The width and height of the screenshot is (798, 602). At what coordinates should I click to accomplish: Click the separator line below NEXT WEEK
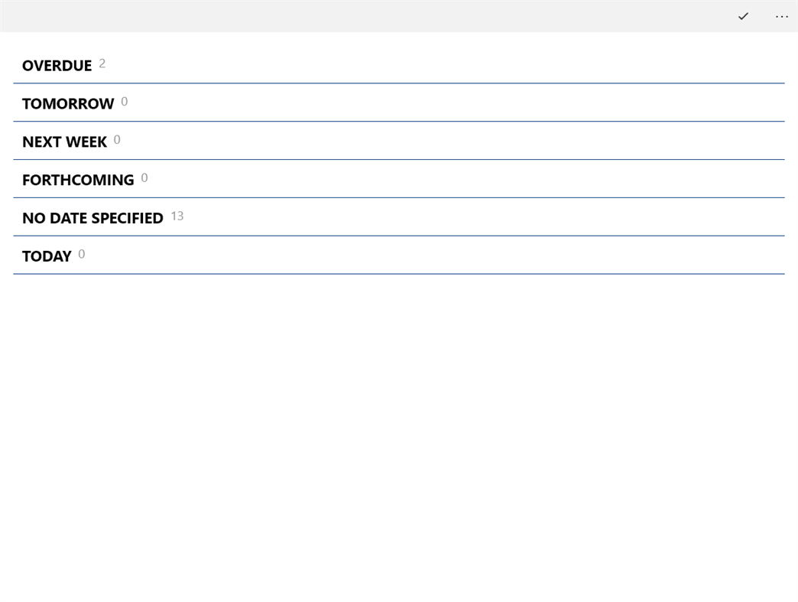pos(397,159)
